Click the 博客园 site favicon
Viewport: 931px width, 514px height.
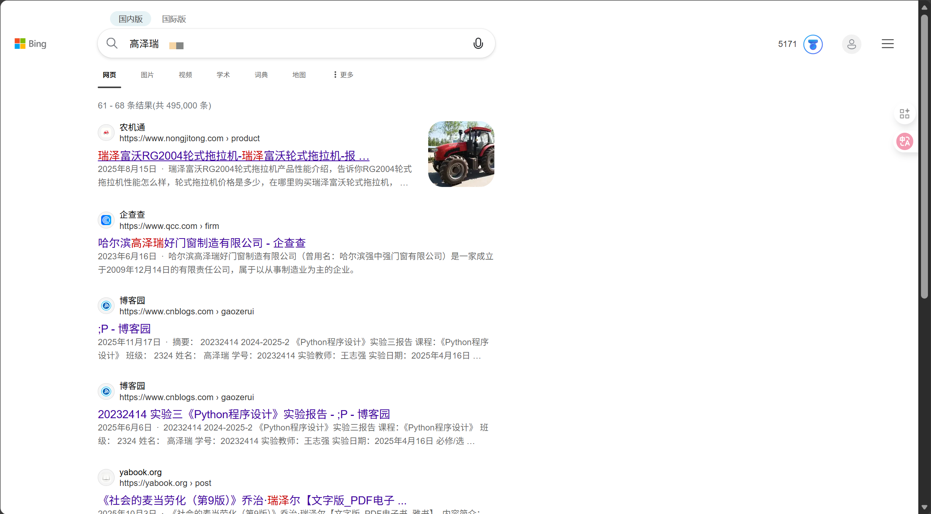[106, 305]
